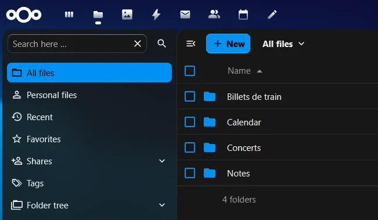Screen dimensions: 378x220
Task: Open the All files breadcrumb dropdown
Action: click(x=283, y=44)
